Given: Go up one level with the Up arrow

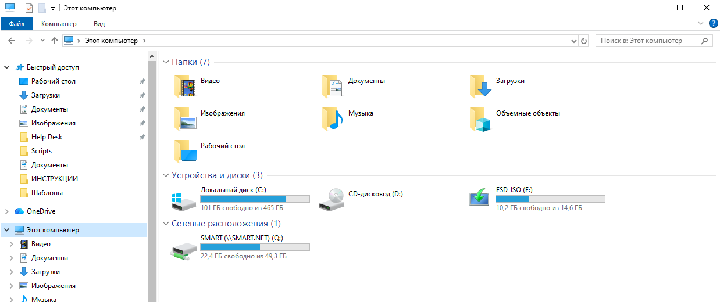Looking at the screenshot, I should pos(55,41).
